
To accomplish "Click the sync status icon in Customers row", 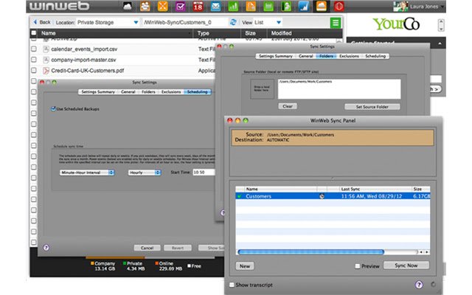I will point(322,196).
